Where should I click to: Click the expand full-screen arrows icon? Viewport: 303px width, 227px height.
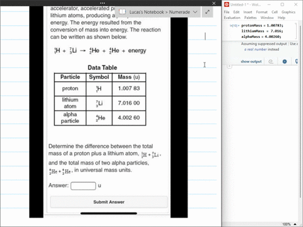click(x=207, y=12)
